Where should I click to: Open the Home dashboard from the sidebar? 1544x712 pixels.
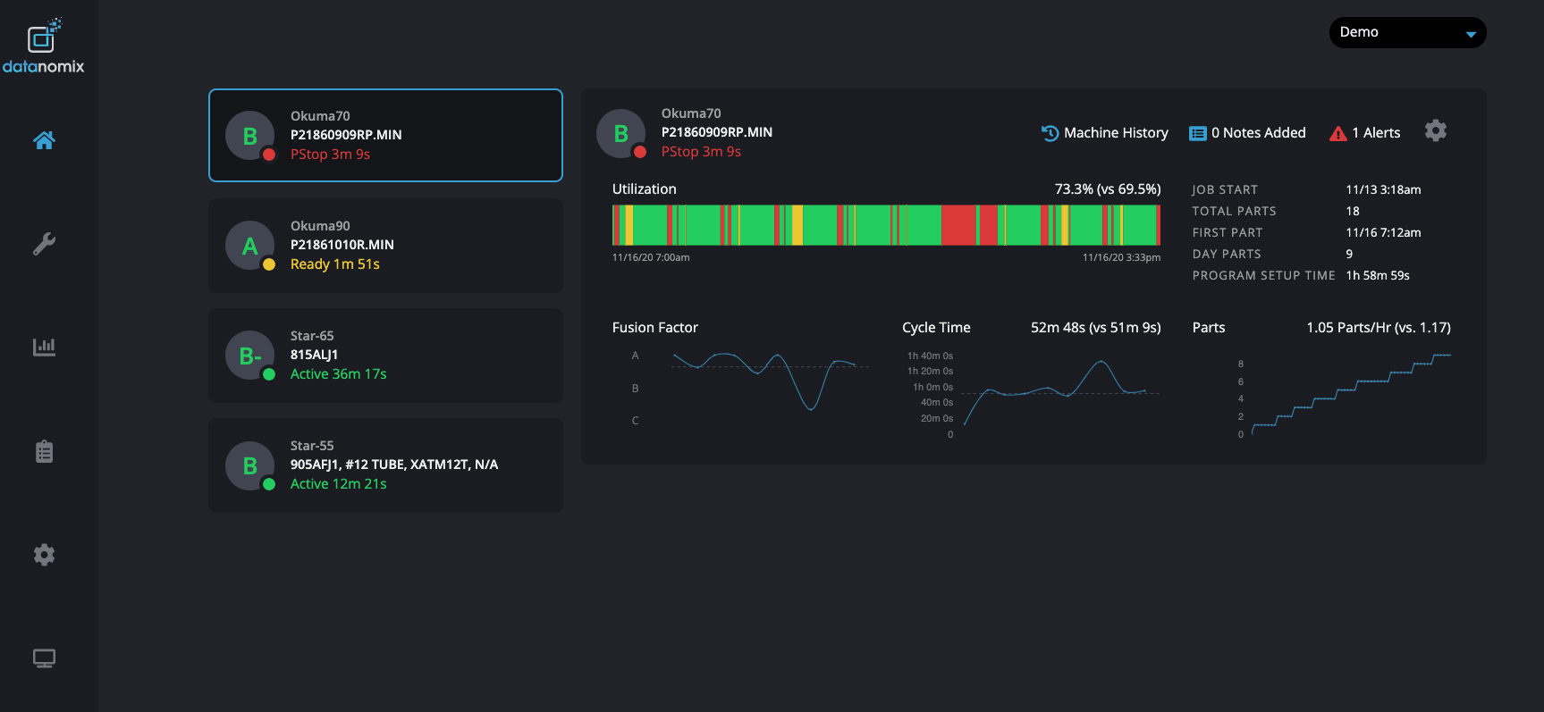44,140
